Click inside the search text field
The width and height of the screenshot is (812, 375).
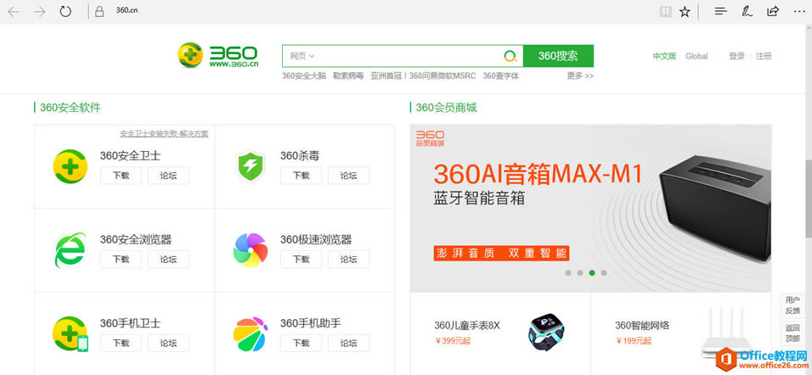pyautogui.click(x=404, y=56)
